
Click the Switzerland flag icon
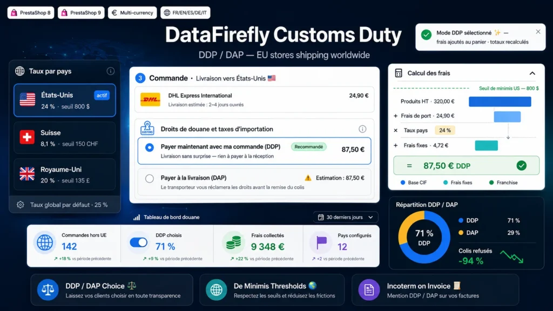(27, 137)
